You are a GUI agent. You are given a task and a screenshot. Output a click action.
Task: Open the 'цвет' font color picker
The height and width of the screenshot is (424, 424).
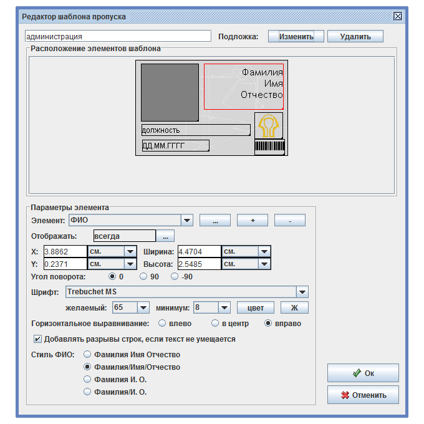tap(256, 307)
